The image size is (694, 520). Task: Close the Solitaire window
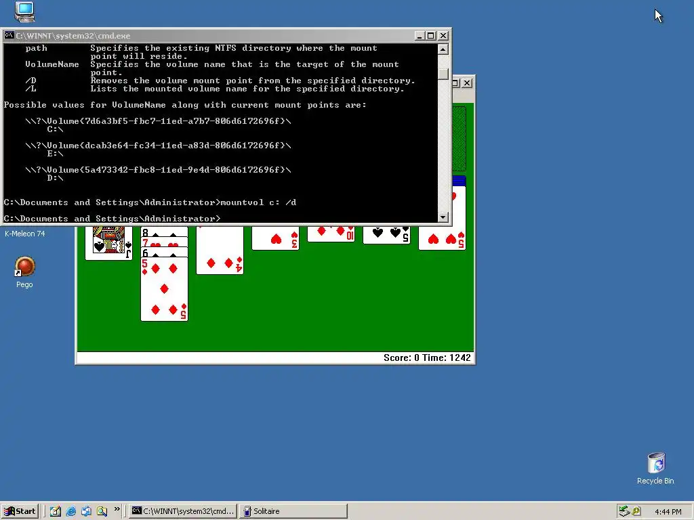466,83
